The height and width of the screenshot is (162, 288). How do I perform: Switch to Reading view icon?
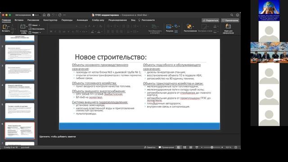(x=191, y=147)
